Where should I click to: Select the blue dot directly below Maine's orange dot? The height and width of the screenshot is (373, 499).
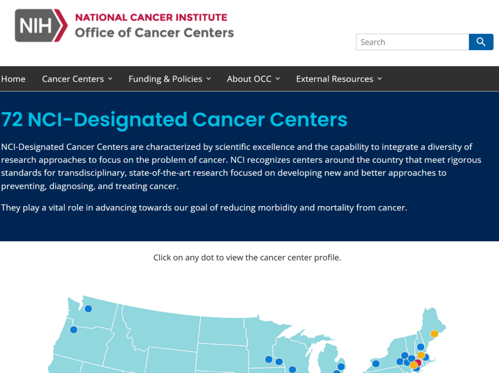(x=421, y=347)
